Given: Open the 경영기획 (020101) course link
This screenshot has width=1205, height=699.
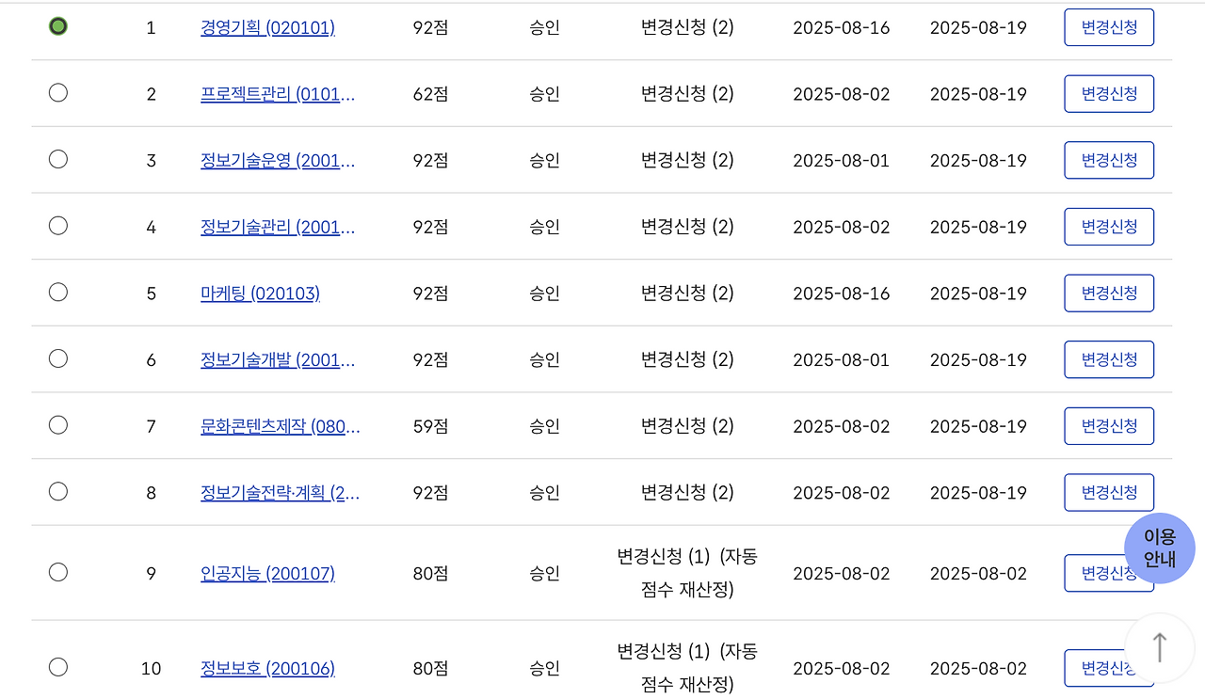Looking at the screenshot, I should pyautogui.click(x=267, y=27).
